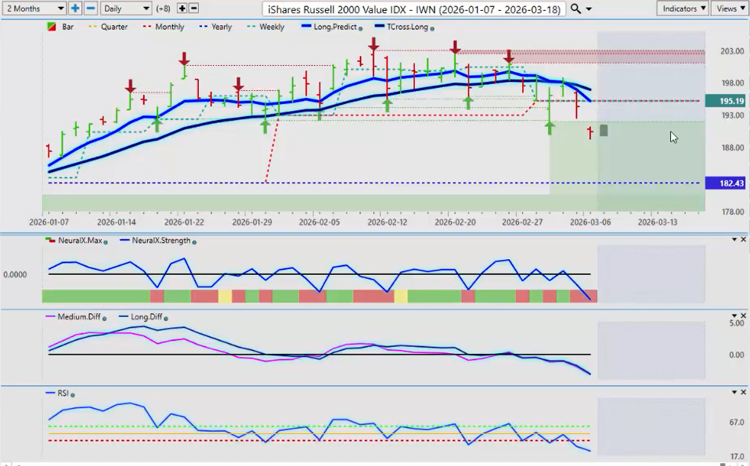The image size is (750, 466).
Task: Click the magnifier symbol search icon
Action: click(x=575, y=8)
